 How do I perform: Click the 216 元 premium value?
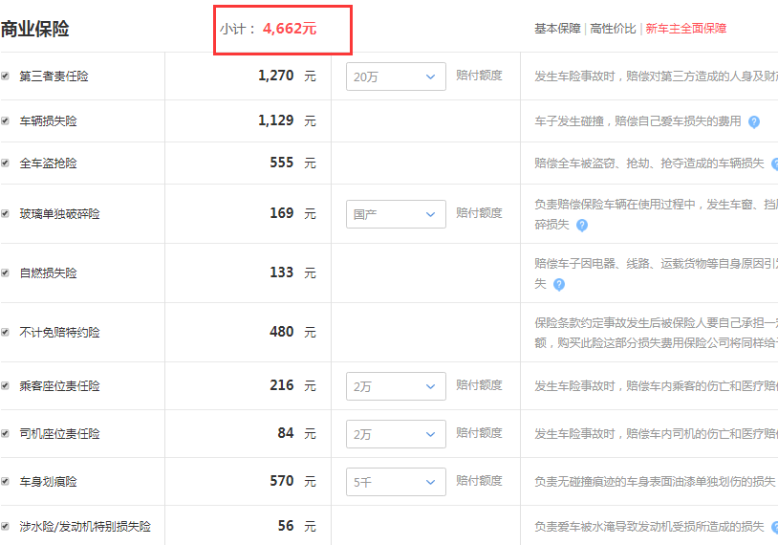tap(292, 385)
